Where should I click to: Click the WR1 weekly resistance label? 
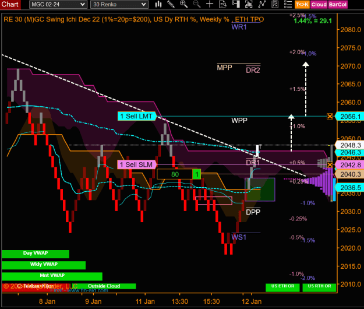pyautogui.click(x=239, y=27)
